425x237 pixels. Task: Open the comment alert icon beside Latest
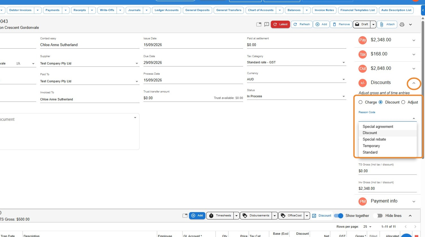267,24
